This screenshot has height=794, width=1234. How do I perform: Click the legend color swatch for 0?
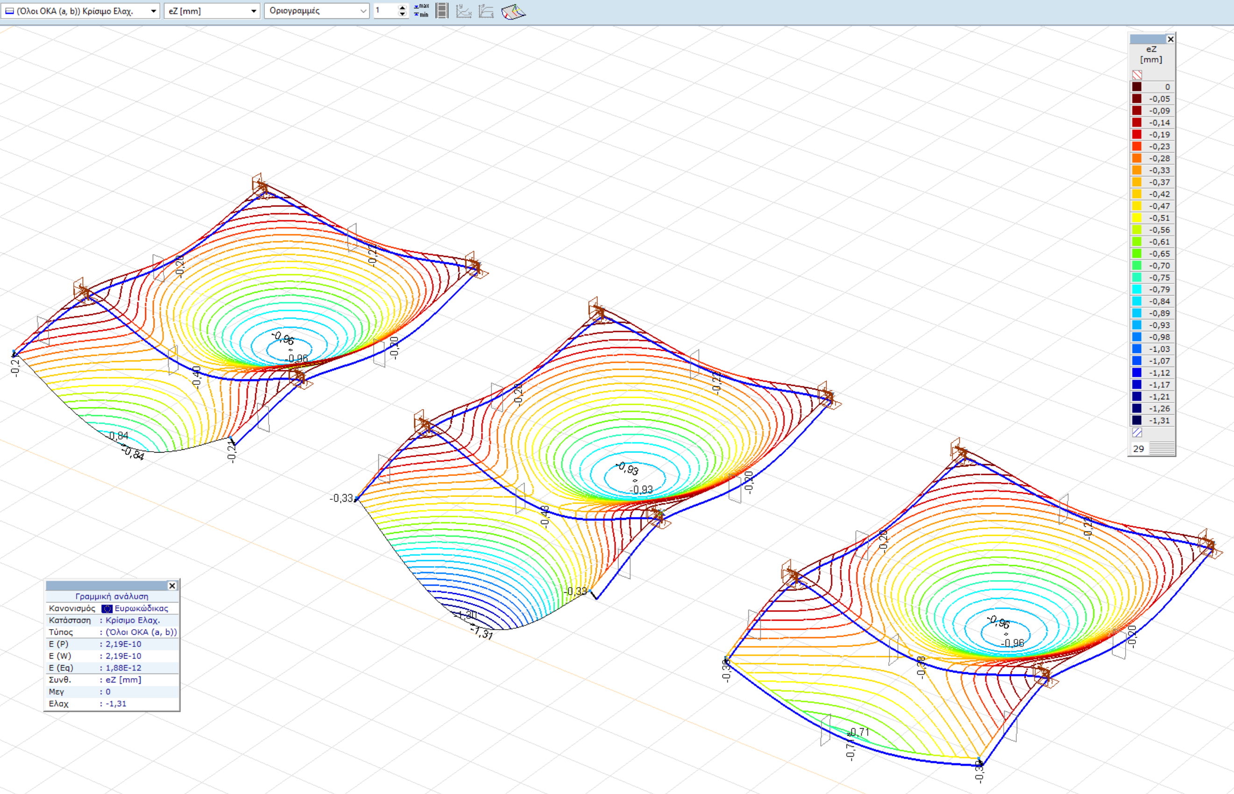click(1136, 86)
